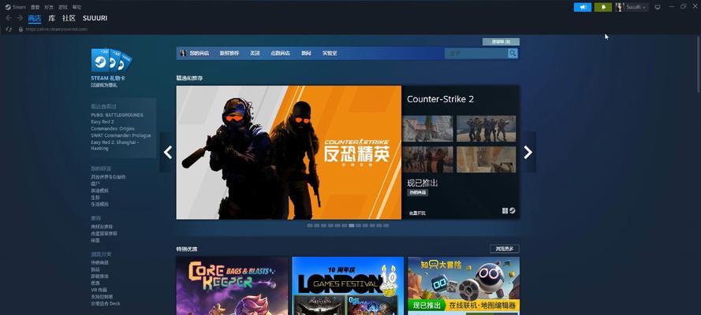Open the SUUURI profile tab

tap(95, 18)
